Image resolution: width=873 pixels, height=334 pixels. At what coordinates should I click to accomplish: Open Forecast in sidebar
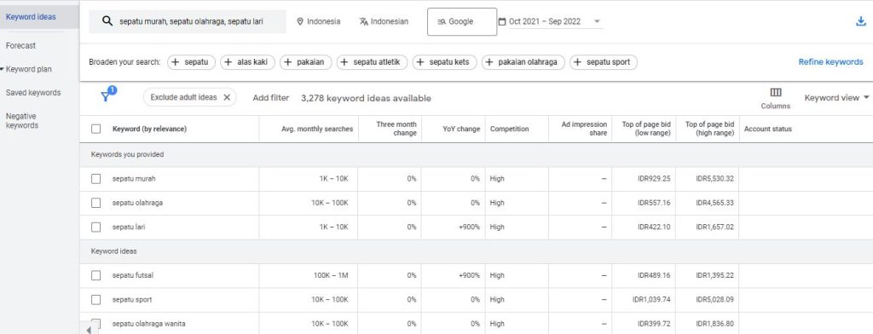20,46
